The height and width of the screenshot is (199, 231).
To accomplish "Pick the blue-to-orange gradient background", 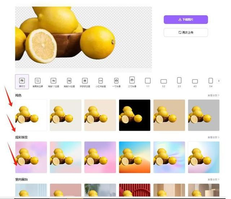I will pos(135,157).
